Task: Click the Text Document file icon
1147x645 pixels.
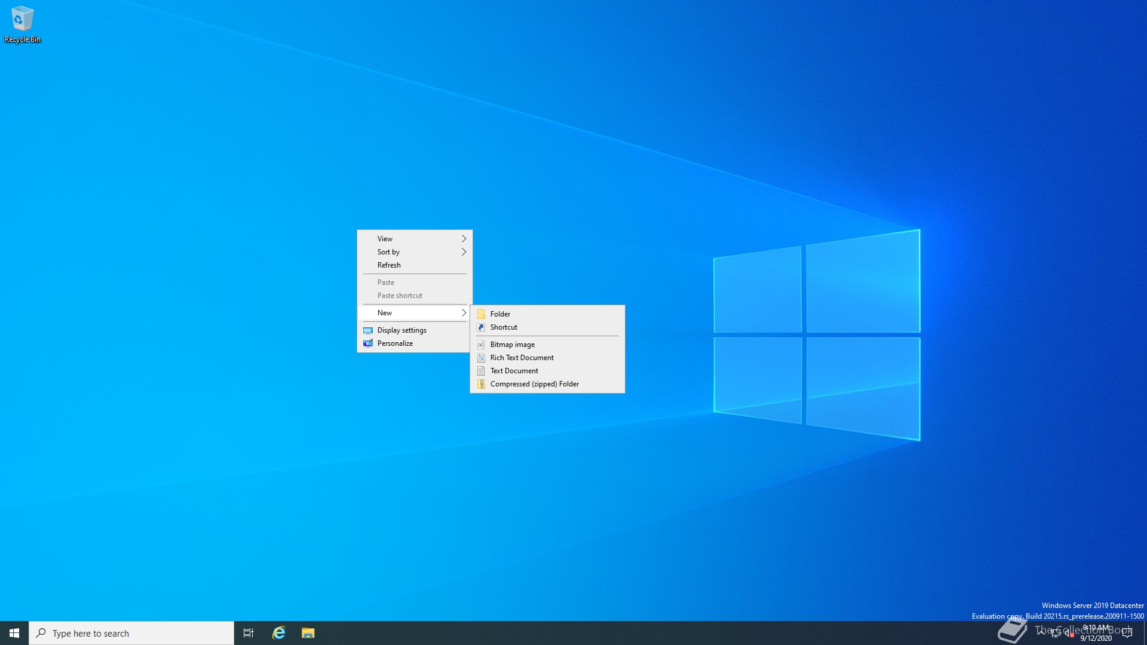Action: pos(481,371)
